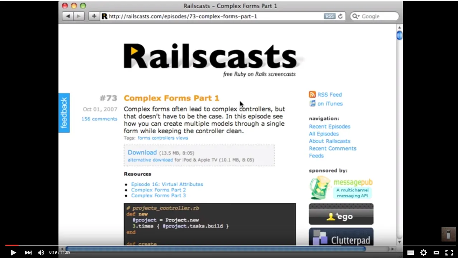Click the #73 episode number
Screen dimensions: 458x258
coord(108,98)
